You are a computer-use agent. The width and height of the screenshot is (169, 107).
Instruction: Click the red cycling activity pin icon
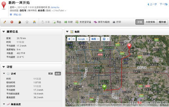(x=4, y=5)
